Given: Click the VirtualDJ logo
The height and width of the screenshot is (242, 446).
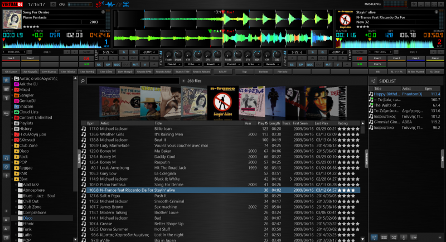Looking at the screenshot, I should point(12,4).
